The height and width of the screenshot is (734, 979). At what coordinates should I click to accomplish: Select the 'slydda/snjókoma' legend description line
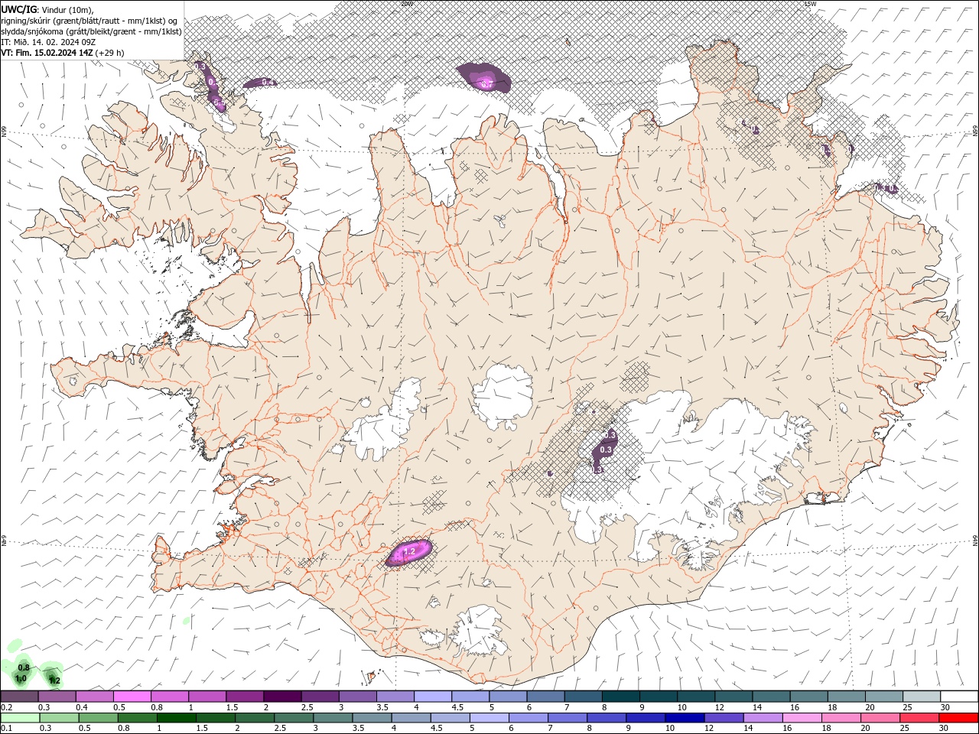click(91, 31)
